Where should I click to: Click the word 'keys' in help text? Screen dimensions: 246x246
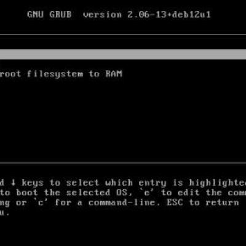tap(33, 183)
